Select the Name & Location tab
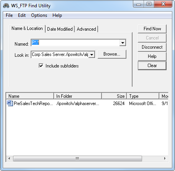Viewport: 175px width, 171px height. tap(27, 28)
